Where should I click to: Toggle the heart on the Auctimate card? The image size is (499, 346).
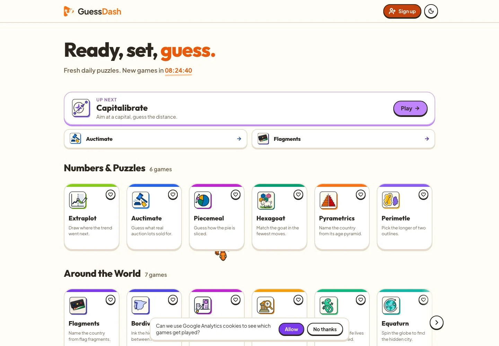[x=173, y=195]
